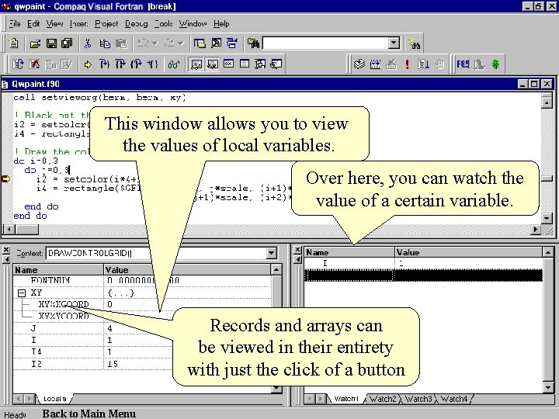Open the File menu
The image size is (559, 419).
[x=15, y=23]
